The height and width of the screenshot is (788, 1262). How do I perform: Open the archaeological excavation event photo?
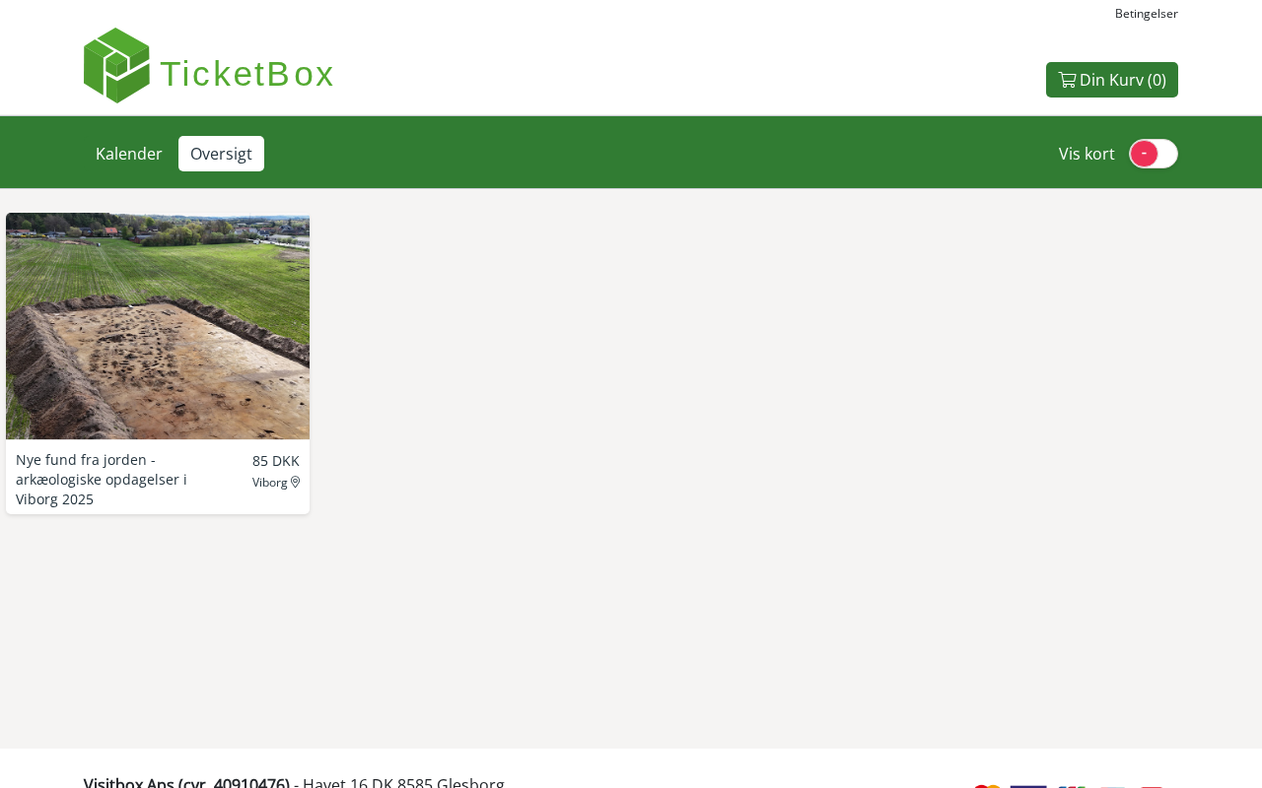pyautogui.click(x=158, y=326)
